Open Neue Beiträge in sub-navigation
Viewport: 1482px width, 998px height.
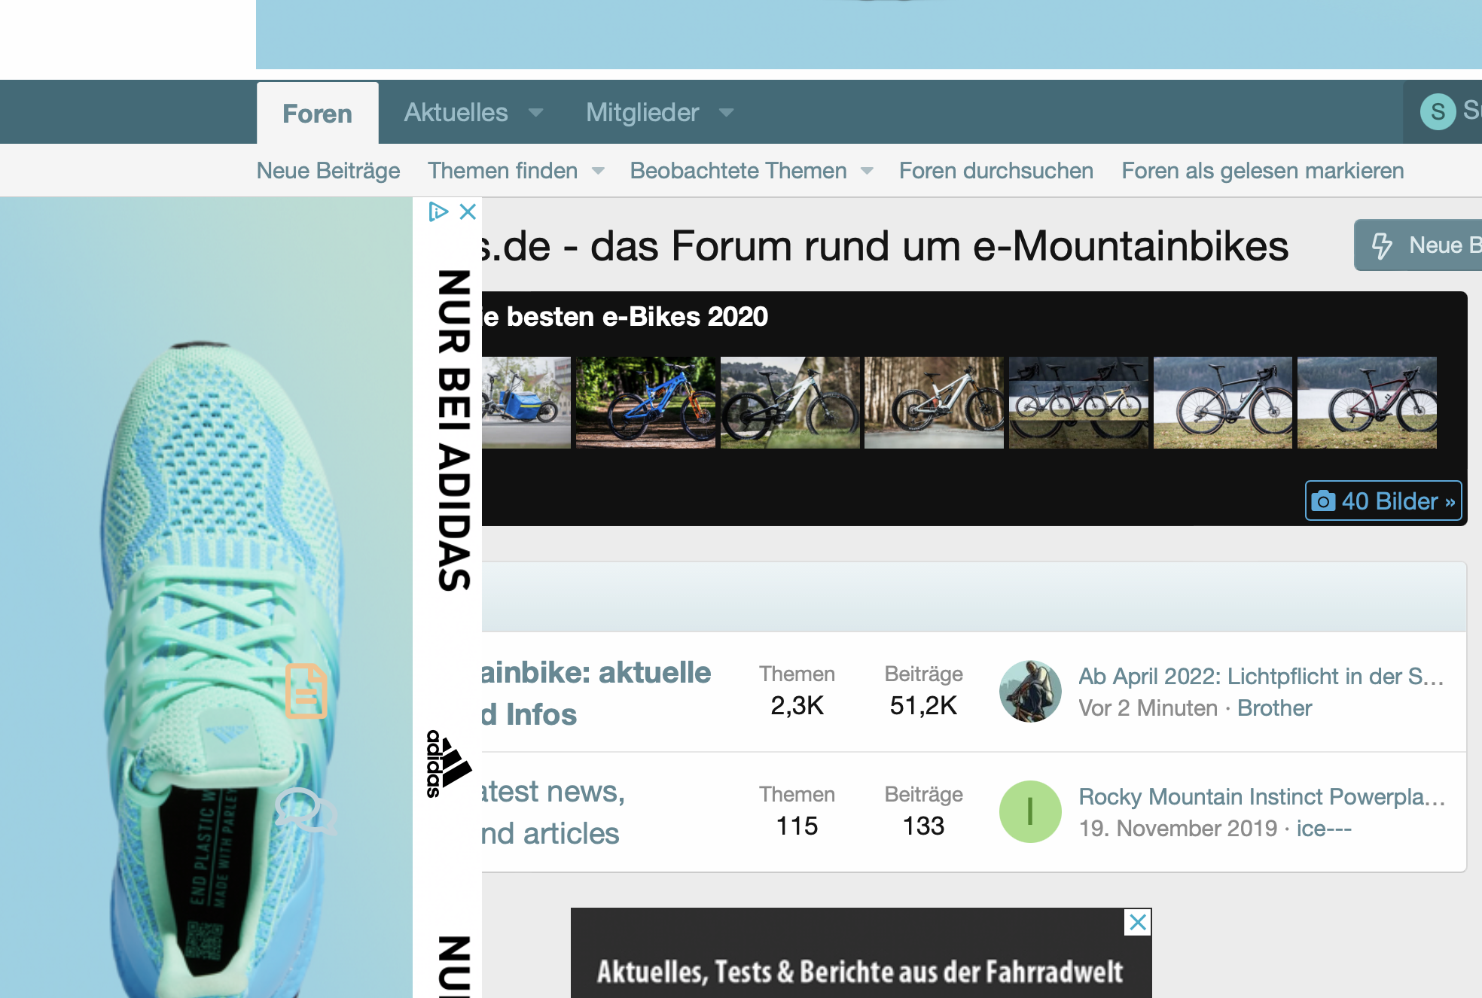click(328, 171)
